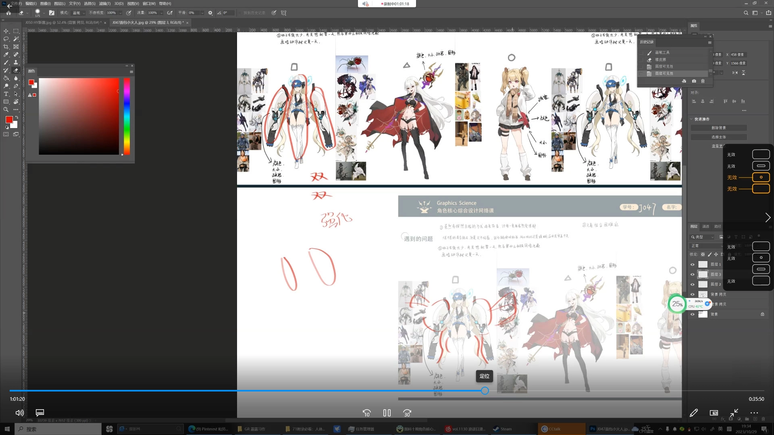Create new snapshot in History panel
Image resolution: width=774 pixels, height=435 pixels.
[x=694, y=81]
